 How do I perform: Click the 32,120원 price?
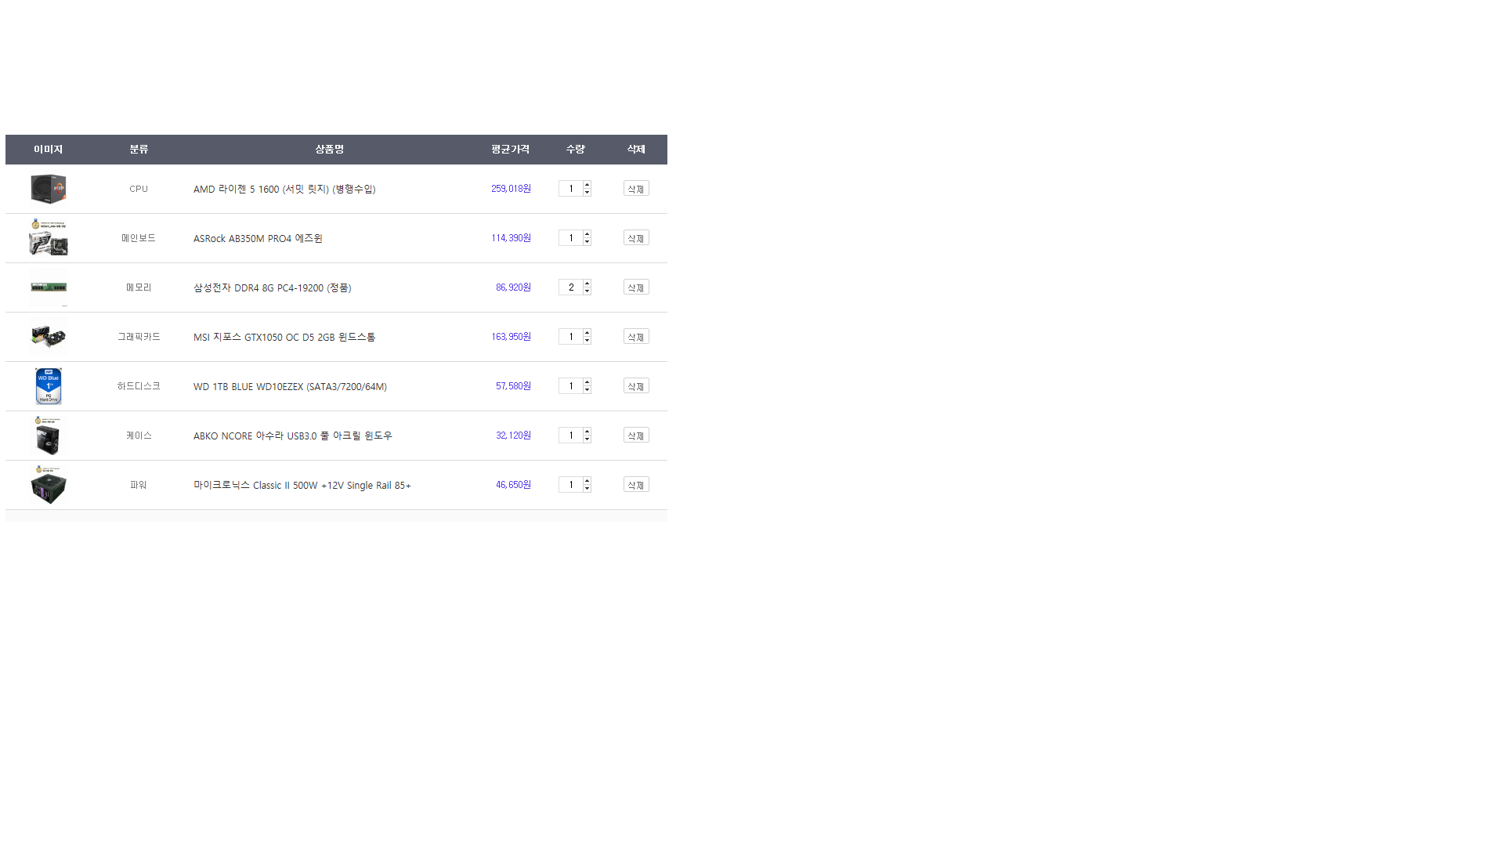point(513,436)
